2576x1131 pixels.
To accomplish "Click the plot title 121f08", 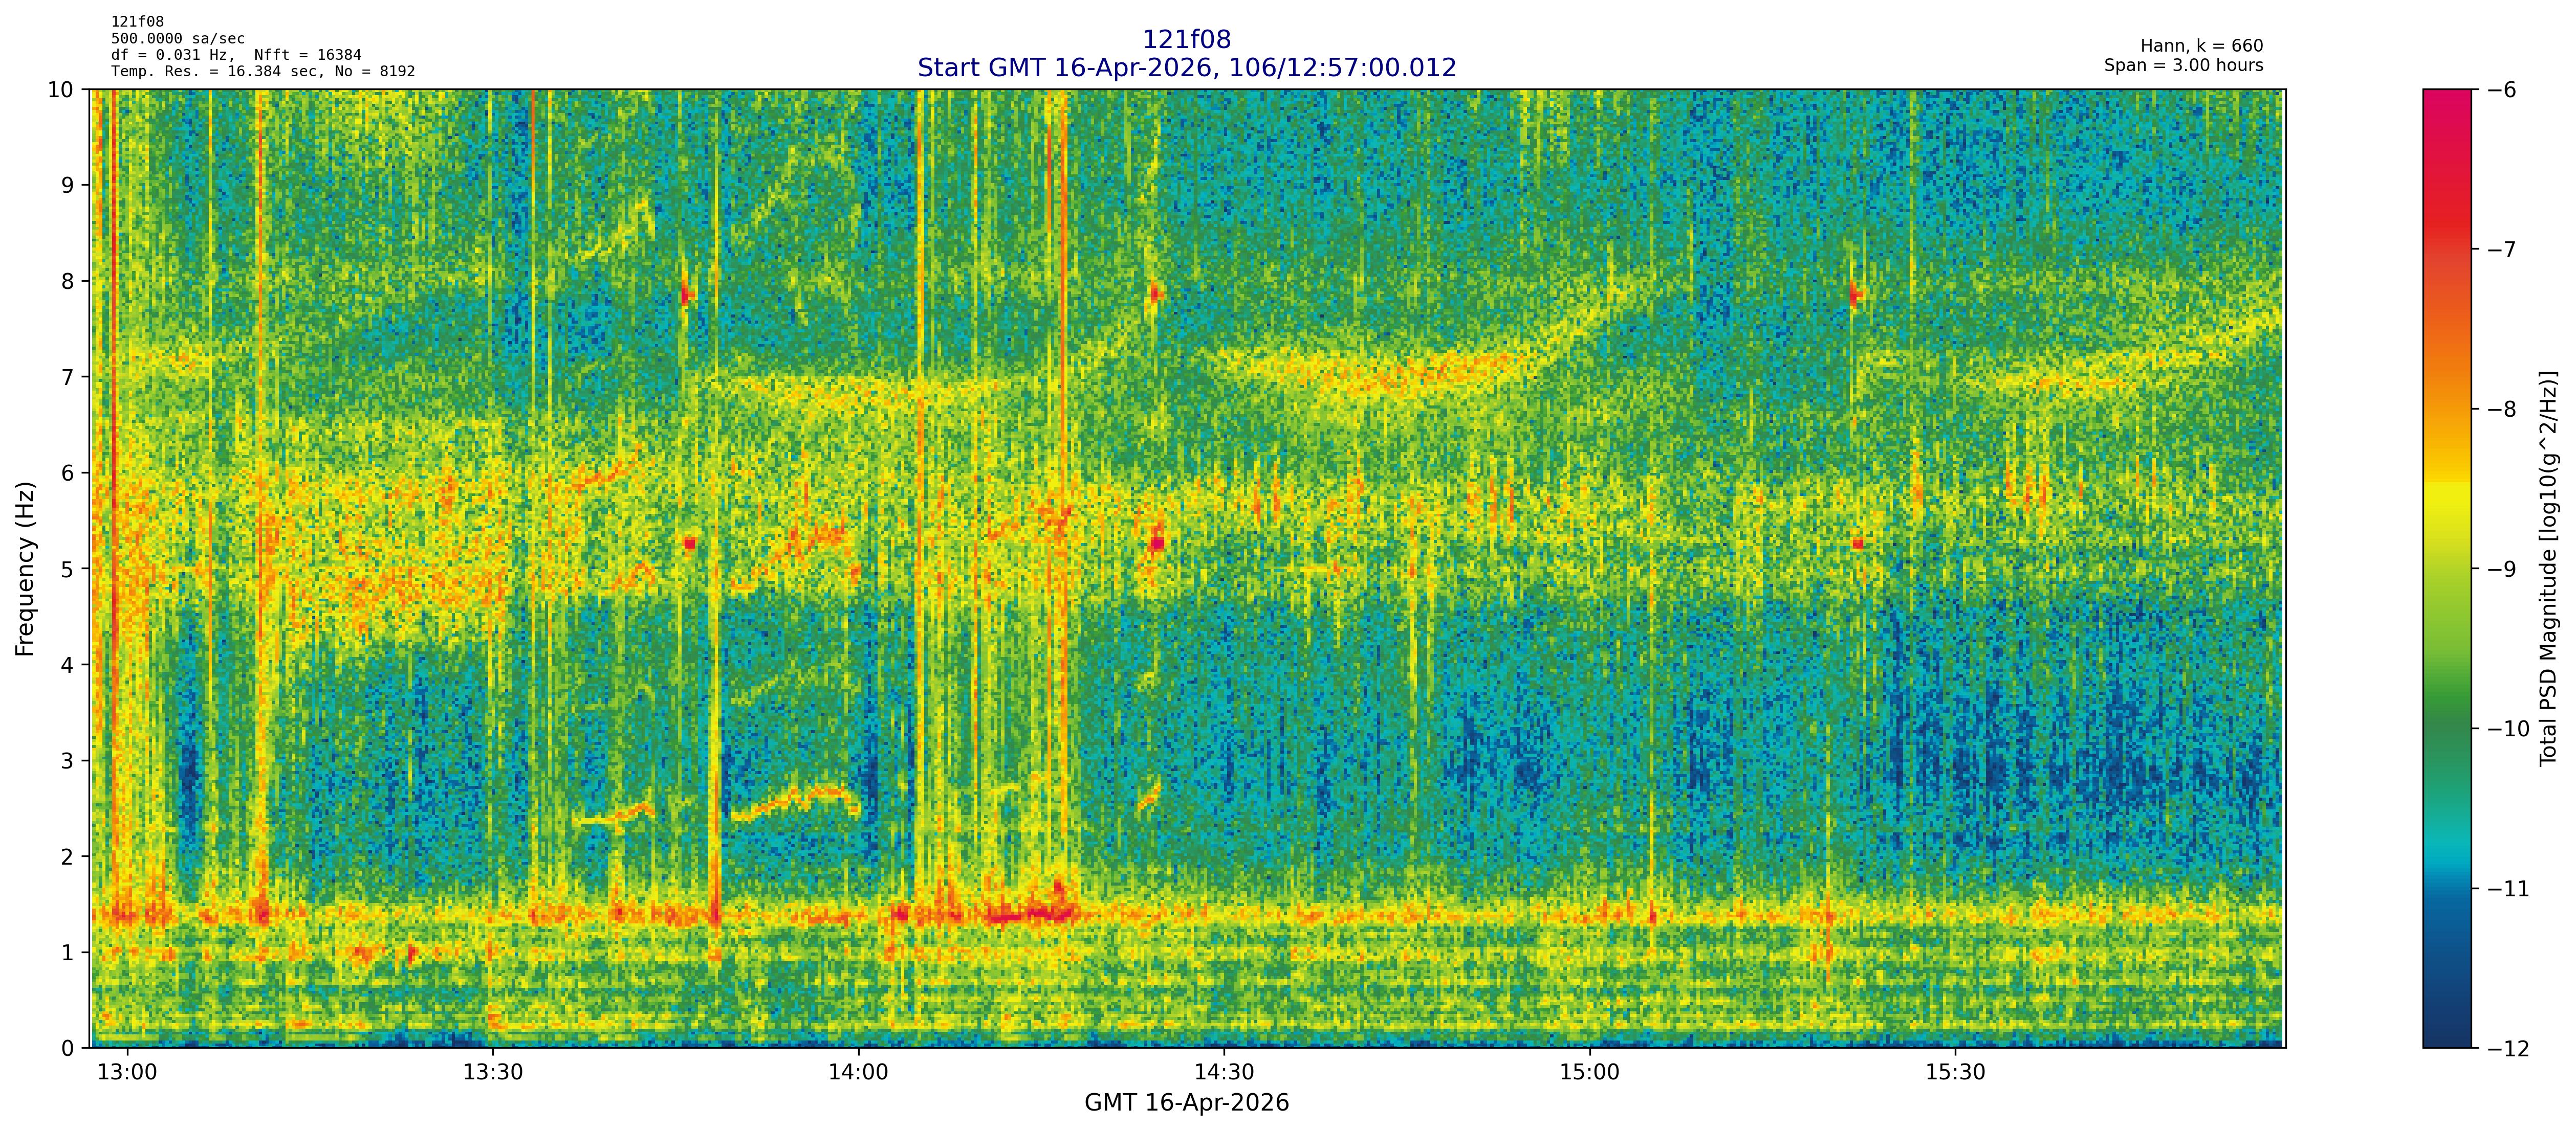I will (x=1186, y=39).
